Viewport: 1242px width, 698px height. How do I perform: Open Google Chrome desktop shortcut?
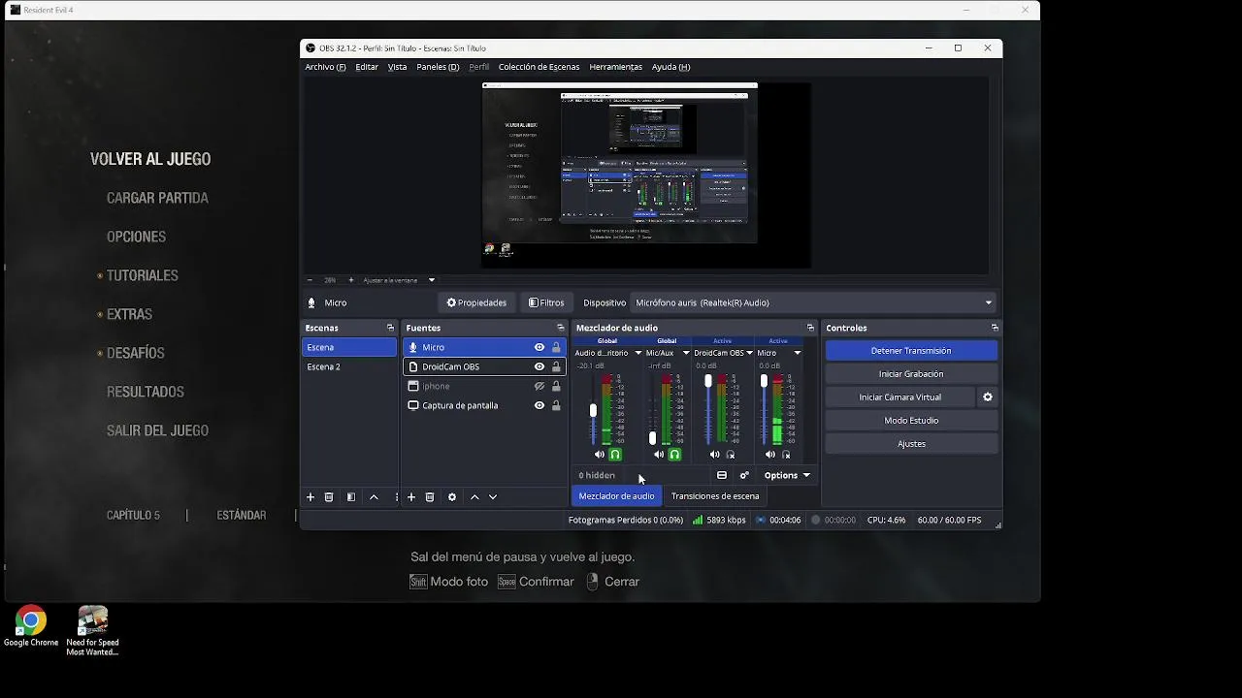click(31, 626)
